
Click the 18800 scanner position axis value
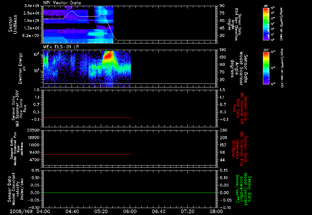pos(33,138)
